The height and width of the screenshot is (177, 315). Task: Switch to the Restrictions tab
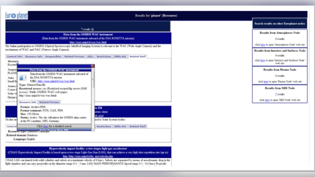pyautogui.click(x=104, y=57)
